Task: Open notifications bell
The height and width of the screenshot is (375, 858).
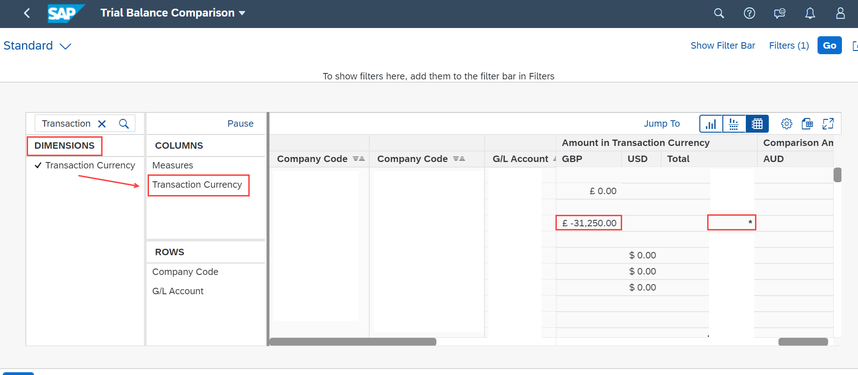Action: [x=810, y=13]
